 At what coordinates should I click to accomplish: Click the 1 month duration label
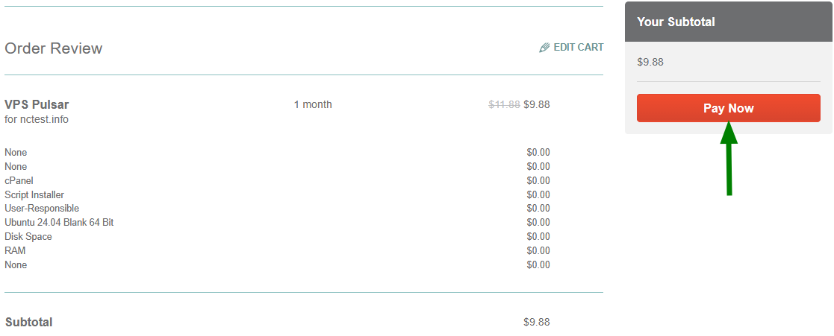coord(313,104)
